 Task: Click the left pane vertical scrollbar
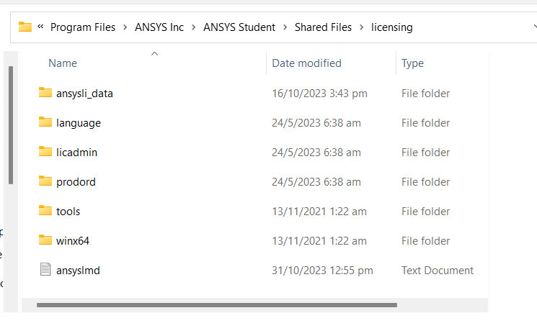pos(10,122)
